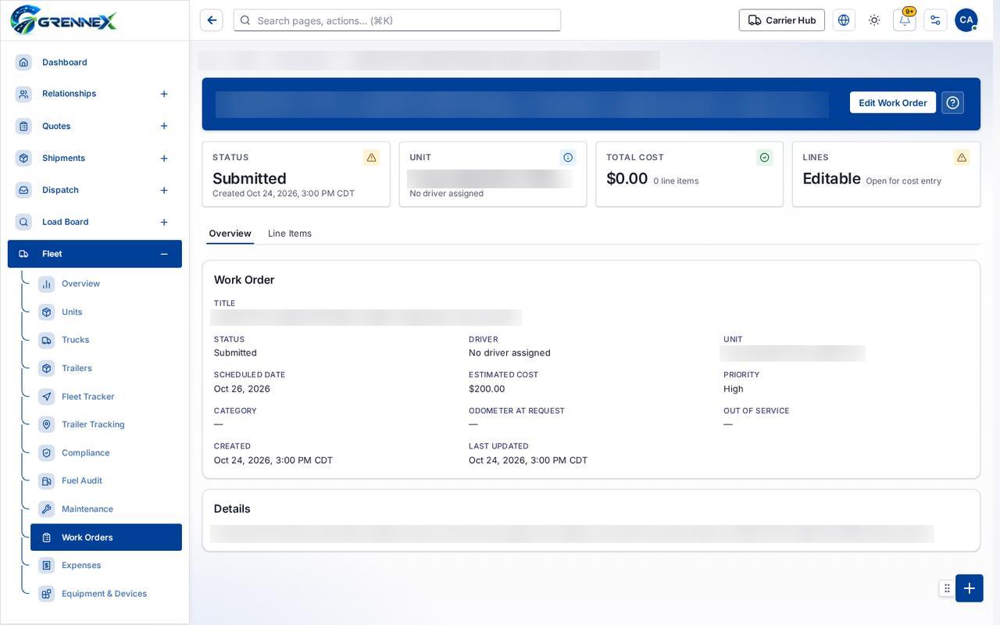Go to Compliance page

[106, 453]
